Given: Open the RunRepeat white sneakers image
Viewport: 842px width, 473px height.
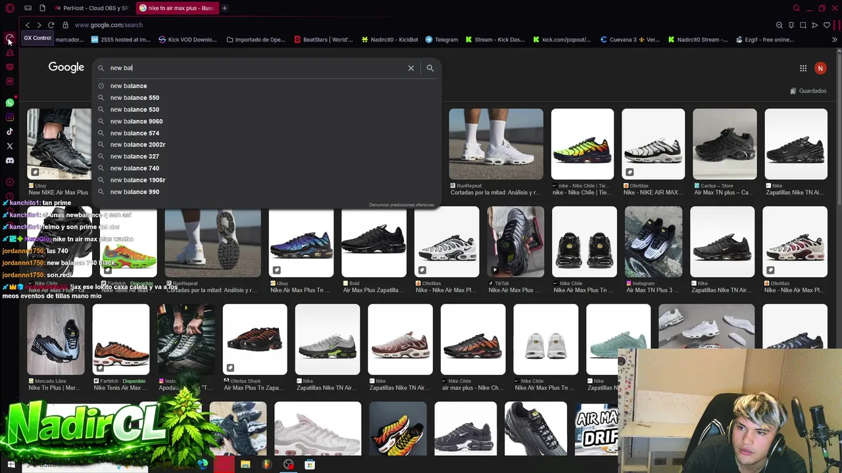Looking at the screenshot, I should [496, 144].
